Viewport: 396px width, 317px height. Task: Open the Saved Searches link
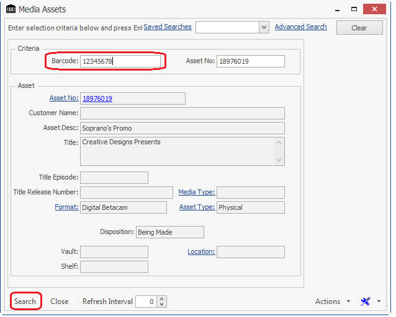[168, 27]
